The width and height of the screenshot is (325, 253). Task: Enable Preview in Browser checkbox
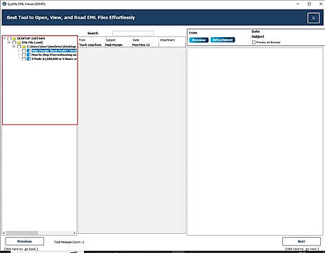(253, 43)
